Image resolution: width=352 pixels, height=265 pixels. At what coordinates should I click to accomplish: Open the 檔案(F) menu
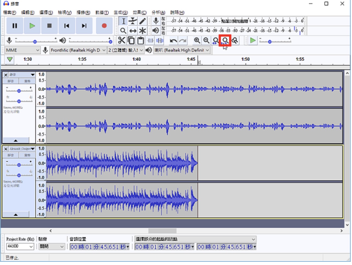point(10,13)
